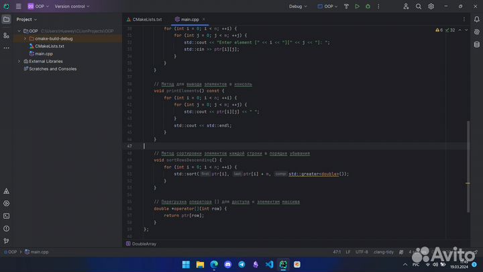Select Scratches and Consoles in the tree
The image size is (483, 272).
pyautogui.click(x=53, y=69)
